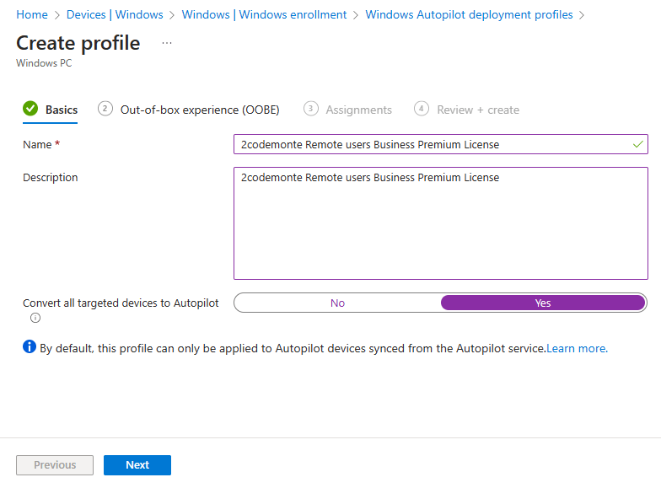Click the green Basics step checkmark icon

pos(30,109)
